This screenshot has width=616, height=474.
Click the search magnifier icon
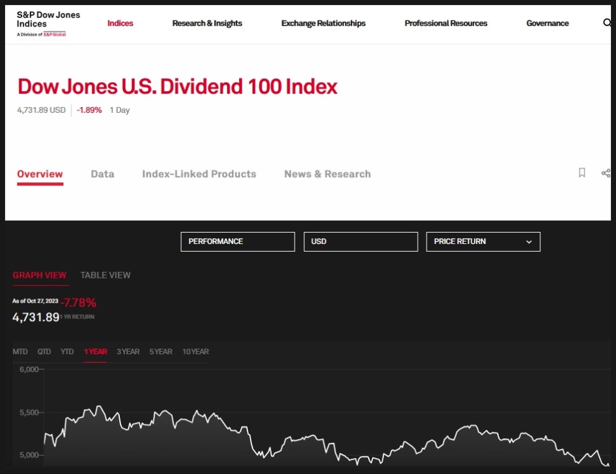(607, 23)
